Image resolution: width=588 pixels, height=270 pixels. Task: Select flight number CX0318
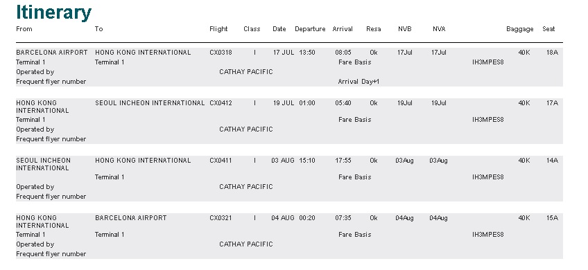coord(220,53)
